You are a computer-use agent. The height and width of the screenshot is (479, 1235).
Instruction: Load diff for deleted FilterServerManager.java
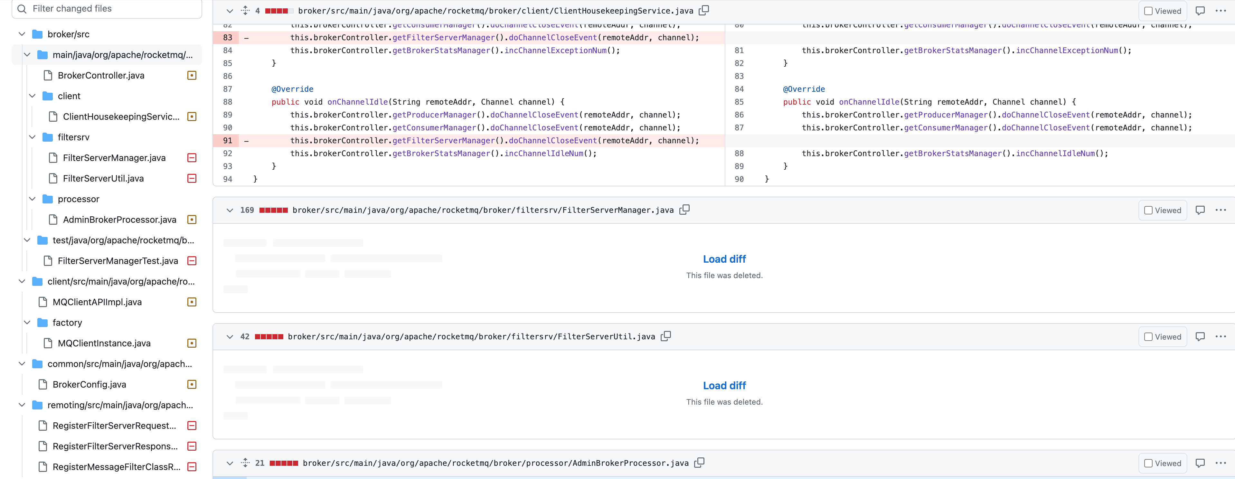point(724,259)
